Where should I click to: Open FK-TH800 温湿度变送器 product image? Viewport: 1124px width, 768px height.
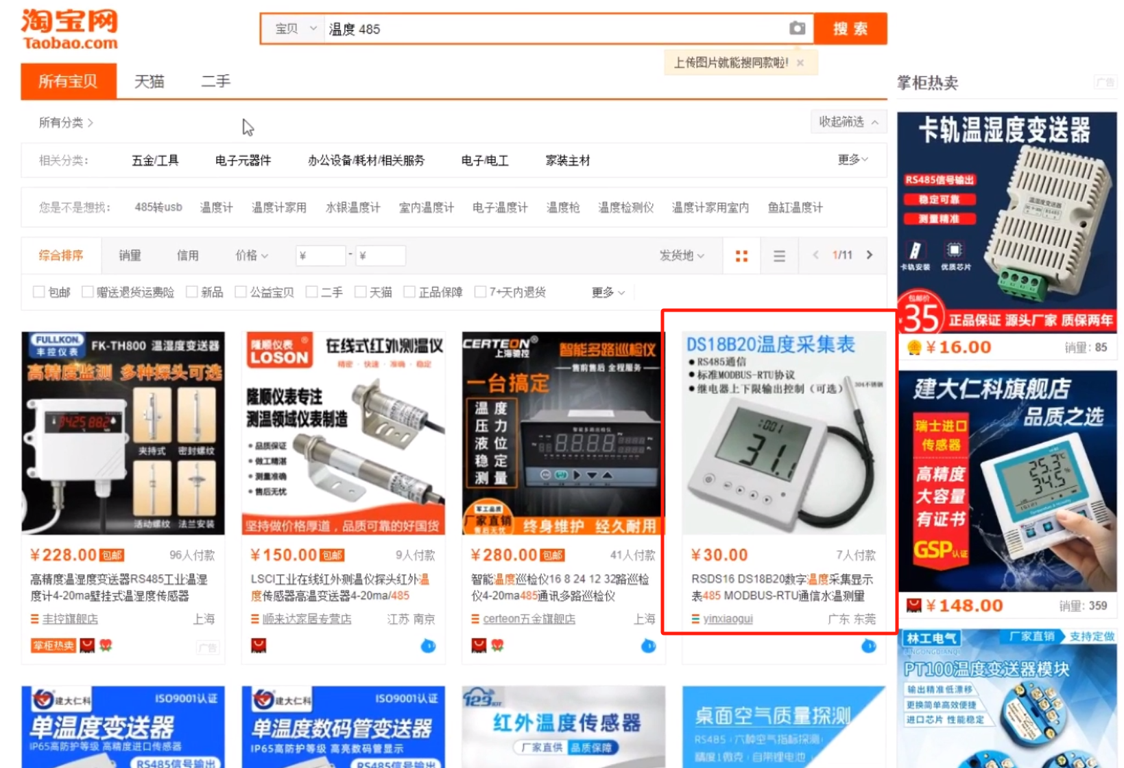click(123, 433)
